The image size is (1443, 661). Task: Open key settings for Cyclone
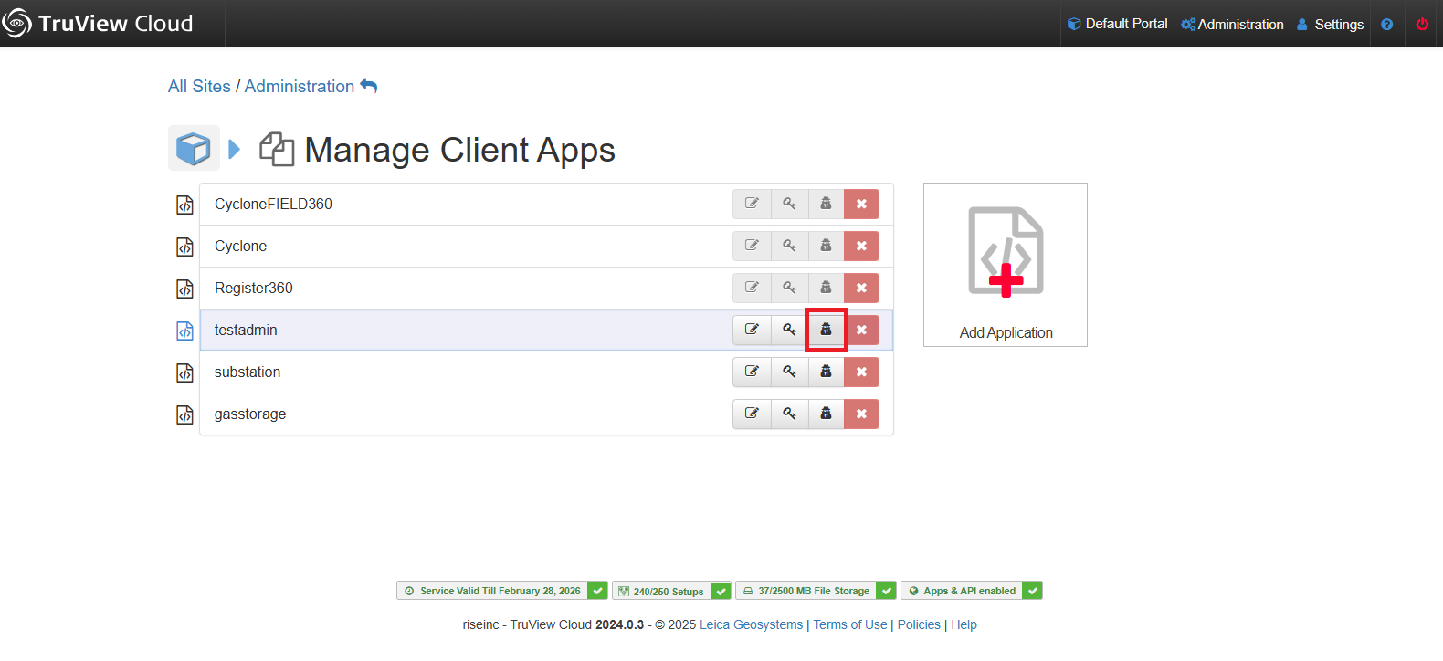pyautogui.click(x=789, y=246)
